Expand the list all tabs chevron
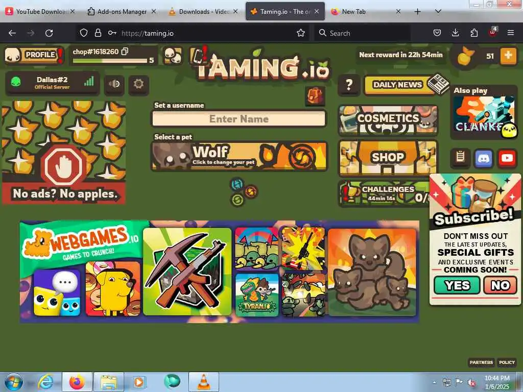 [438, 12]
